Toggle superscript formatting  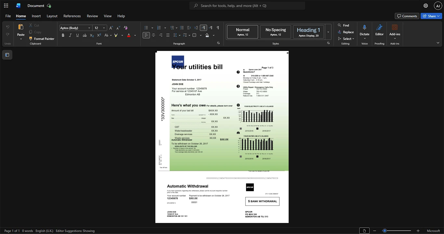pyautogui.click(x=99, y=35)
